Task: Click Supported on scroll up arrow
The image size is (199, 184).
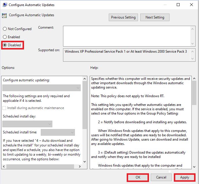Action: pos(192,51)
